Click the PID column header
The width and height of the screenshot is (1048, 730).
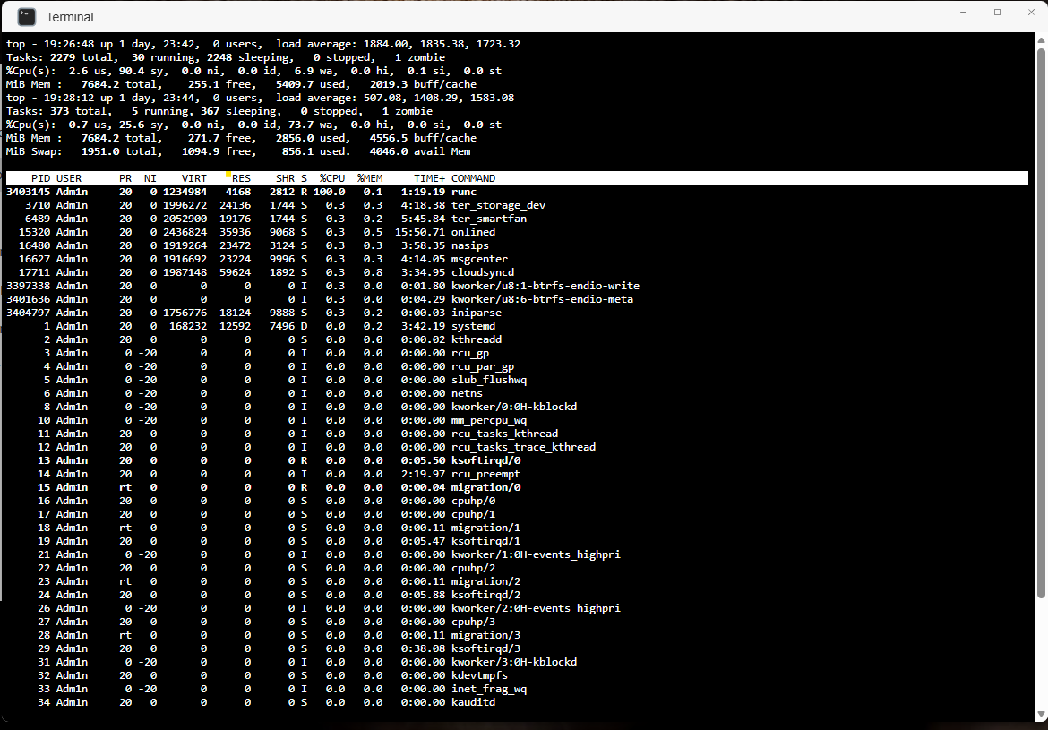pos(41,178)
